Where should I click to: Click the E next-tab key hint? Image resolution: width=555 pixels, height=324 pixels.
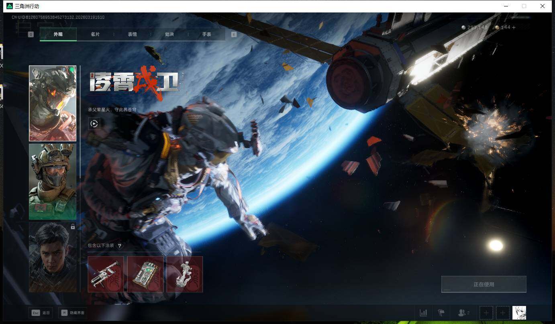234,35
